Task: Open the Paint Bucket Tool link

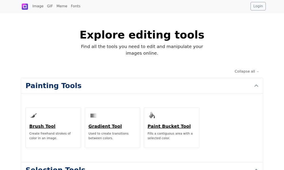Action: tap(169, 126)
